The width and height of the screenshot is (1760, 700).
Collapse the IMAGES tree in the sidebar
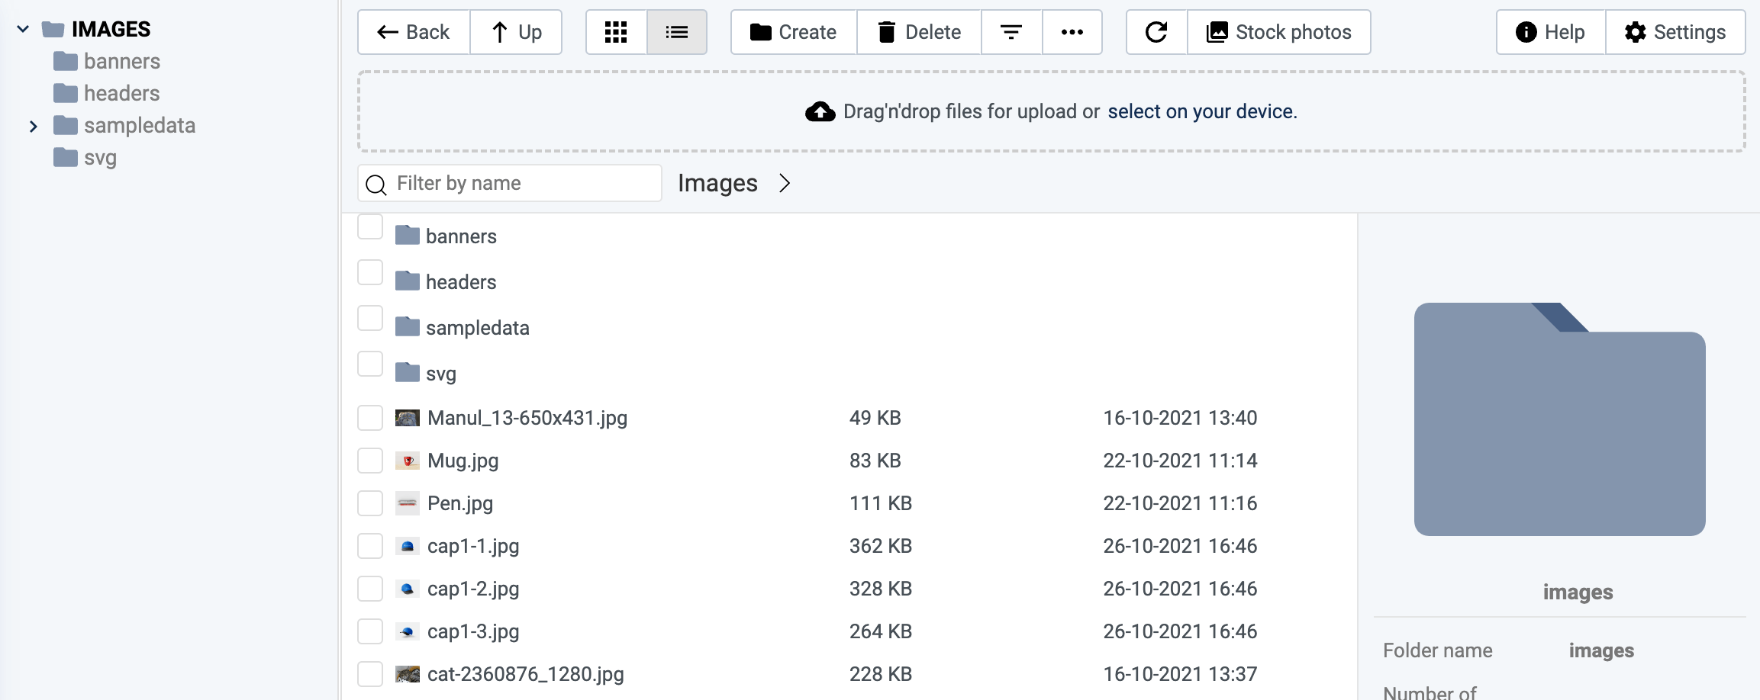(23, 29)
